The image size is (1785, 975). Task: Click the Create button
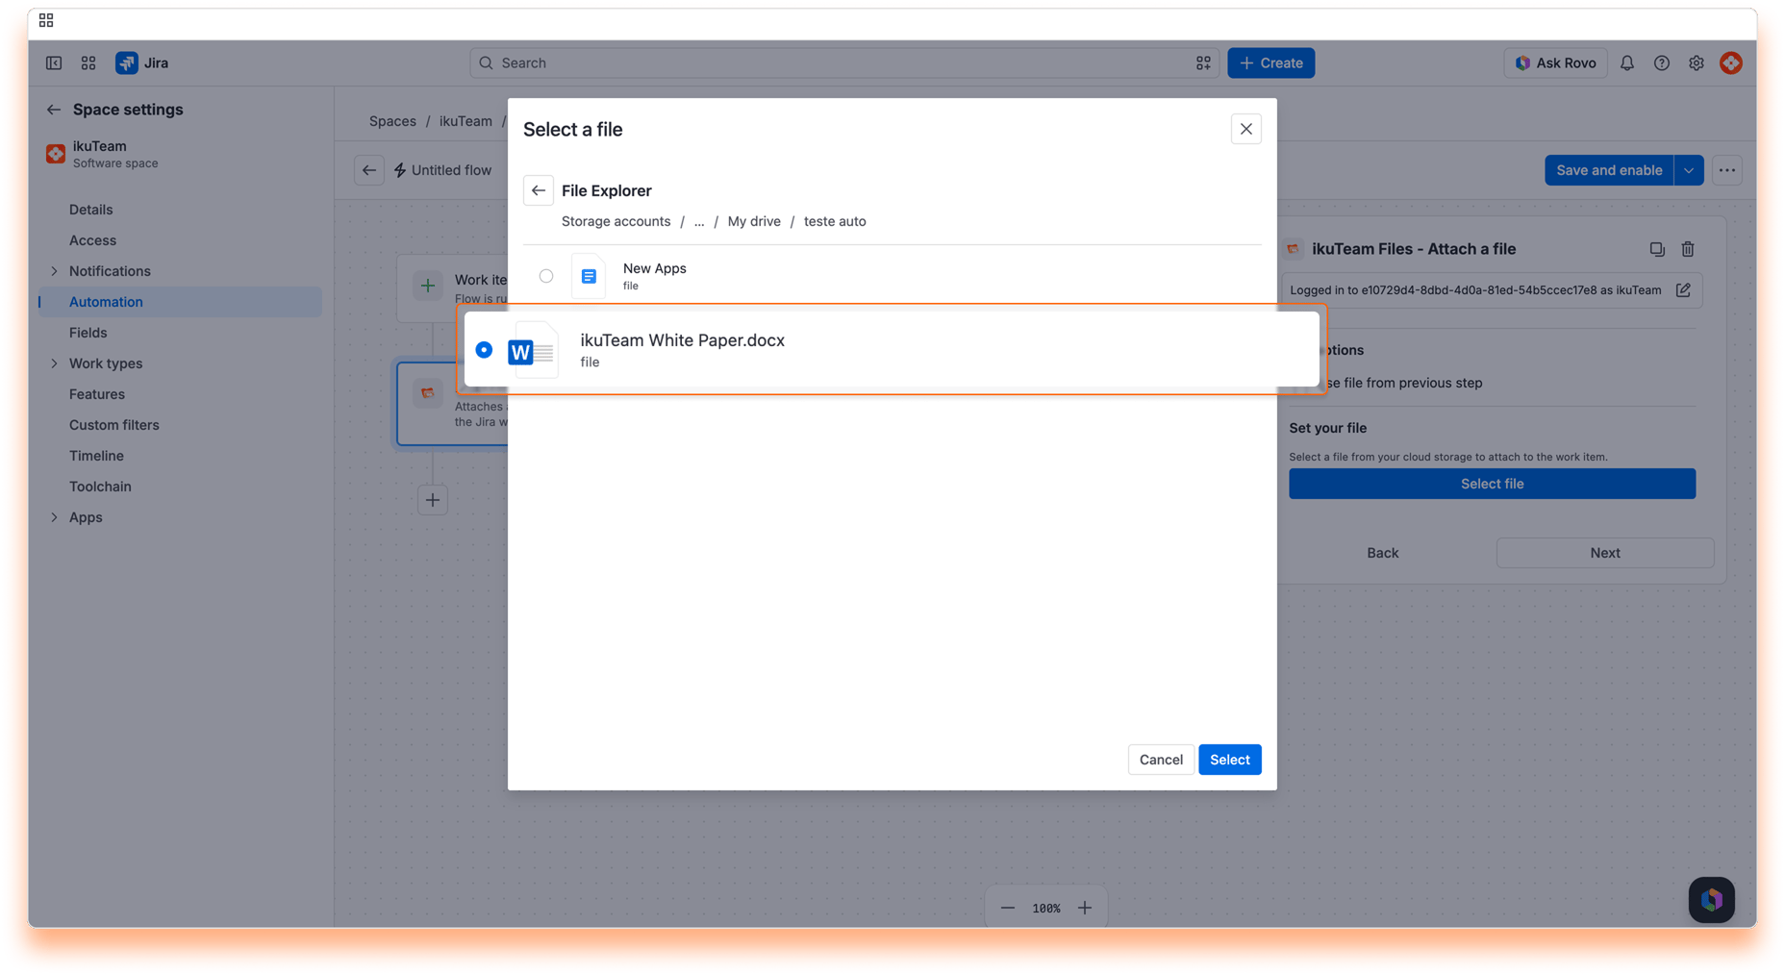click(x=1270, y=63)
